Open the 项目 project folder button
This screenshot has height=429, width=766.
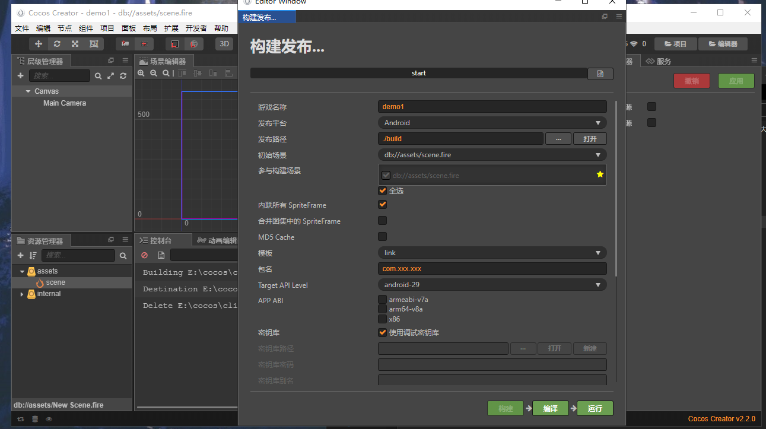(x=675, y=44)
